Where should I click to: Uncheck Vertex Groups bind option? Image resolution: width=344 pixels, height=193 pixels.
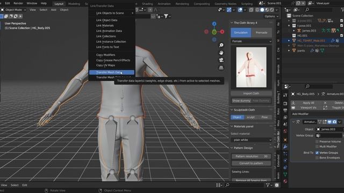(x=317, y=153)
